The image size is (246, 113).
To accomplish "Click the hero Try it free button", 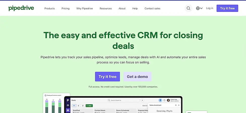I will click(x=107, y=77).
